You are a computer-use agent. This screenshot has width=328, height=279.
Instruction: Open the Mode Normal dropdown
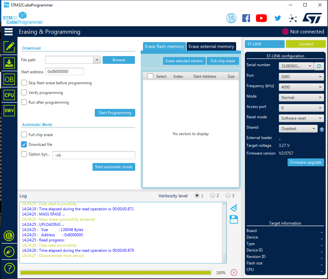click(x=301, y=98)
